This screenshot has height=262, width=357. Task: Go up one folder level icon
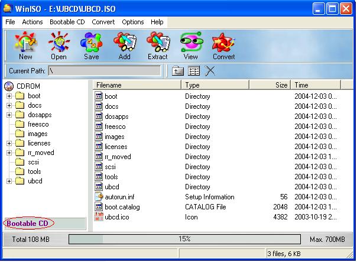coord(177,71)
